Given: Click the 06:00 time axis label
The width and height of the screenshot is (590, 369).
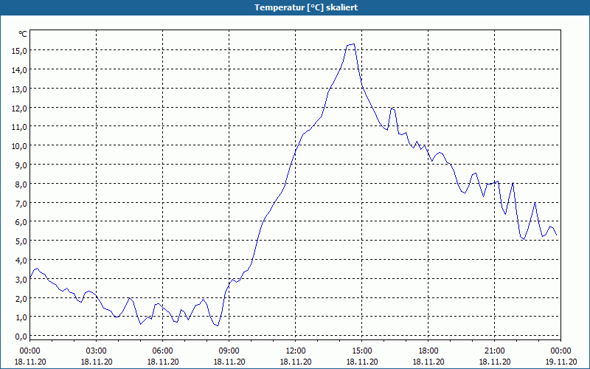Looking at the screenshot, I should [x=162, y=351].
